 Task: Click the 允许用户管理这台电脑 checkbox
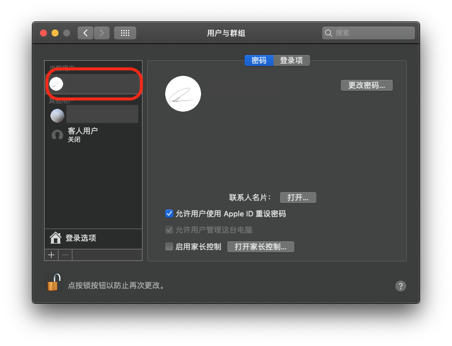click(x=169, y=230)
